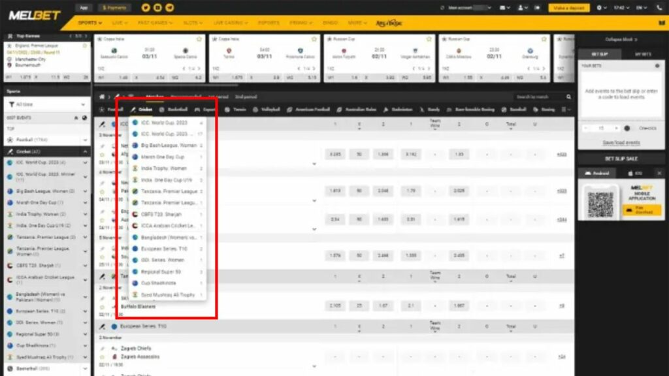Favorite the second Russian Cup match card
Screen dimensions: 669x376
pyautogui.click(x=544, y=39)
